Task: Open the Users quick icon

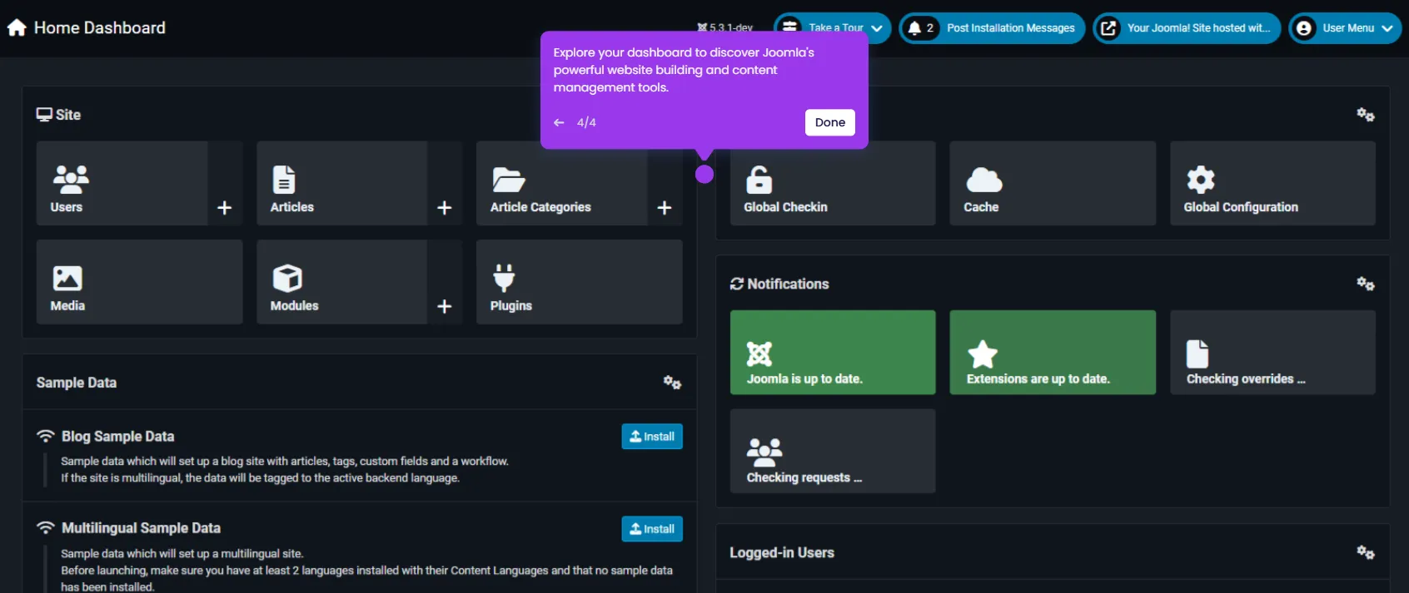Action: (x=122, y=183)
